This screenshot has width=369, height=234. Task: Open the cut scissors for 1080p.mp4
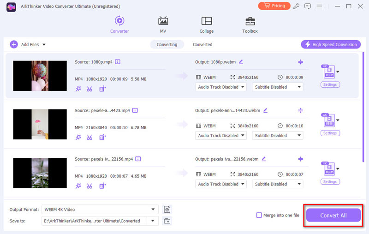89,89
